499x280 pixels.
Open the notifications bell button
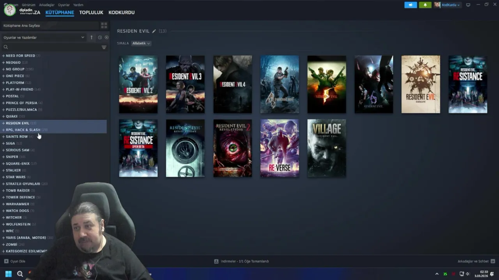425,5
